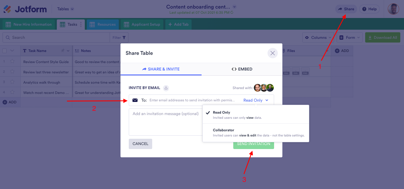Click the shared-with user avatars
This screenshot has width=404, height=189.
click(264, 88)
